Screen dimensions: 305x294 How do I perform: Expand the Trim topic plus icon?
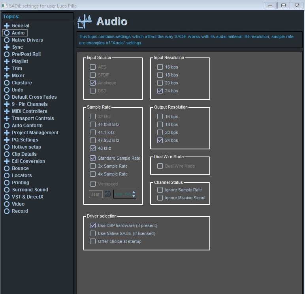click(x=7, y=69)
